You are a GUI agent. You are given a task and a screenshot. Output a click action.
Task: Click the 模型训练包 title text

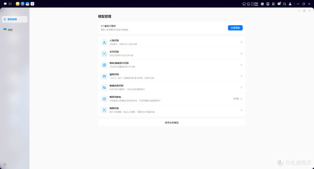(115, 97)
